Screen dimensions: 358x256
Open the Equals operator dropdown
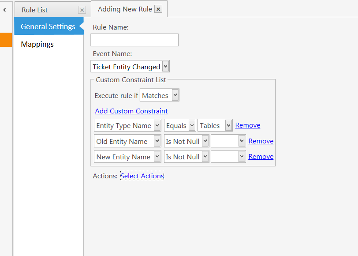[180, 125]
